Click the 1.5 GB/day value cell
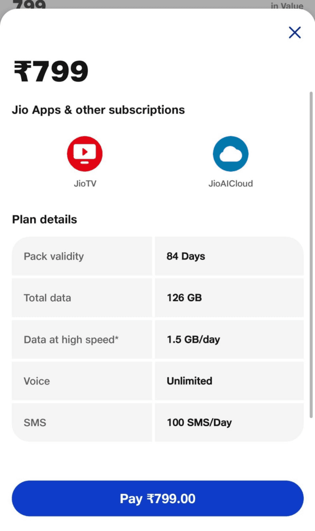The height and width of the screenshot is (531, 315). (x=193, y=339)
